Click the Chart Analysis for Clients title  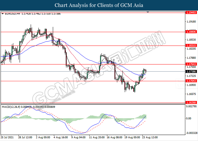tap(99, 5)
